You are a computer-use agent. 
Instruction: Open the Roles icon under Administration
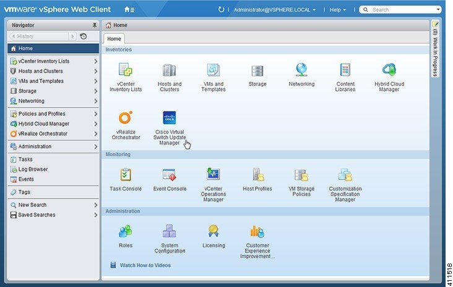126,231
